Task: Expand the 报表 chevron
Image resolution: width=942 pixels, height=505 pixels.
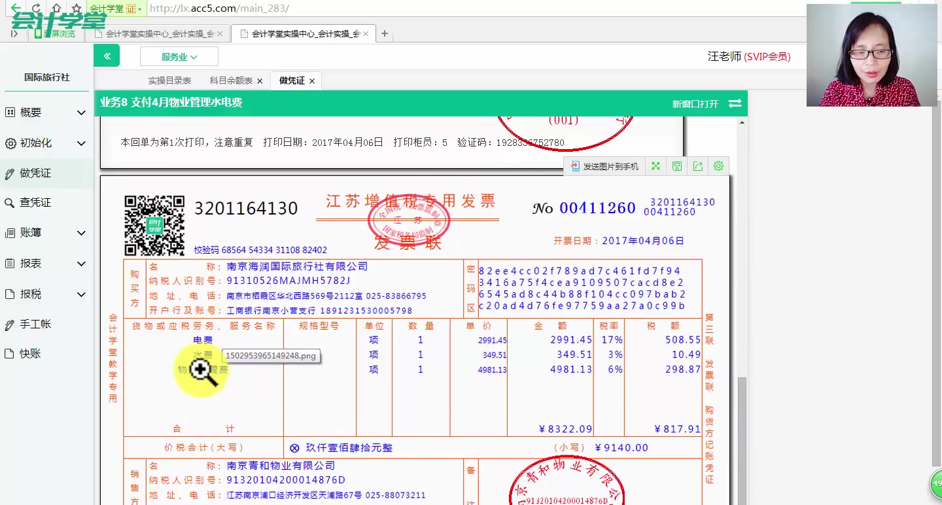Action: [81, 264]
